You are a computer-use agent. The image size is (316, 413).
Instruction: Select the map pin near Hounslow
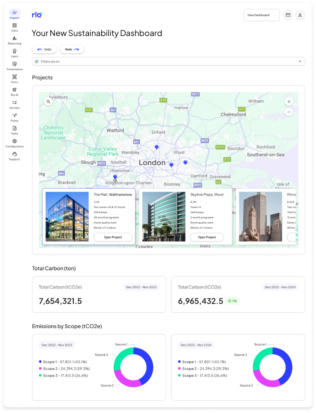click(115, 177)
